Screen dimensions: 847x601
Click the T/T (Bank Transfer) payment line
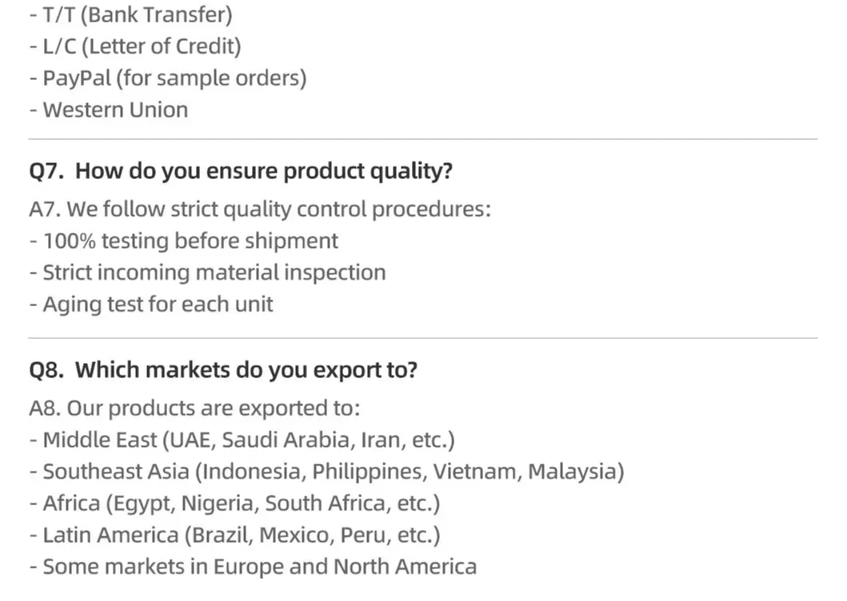tap(132, 14)
